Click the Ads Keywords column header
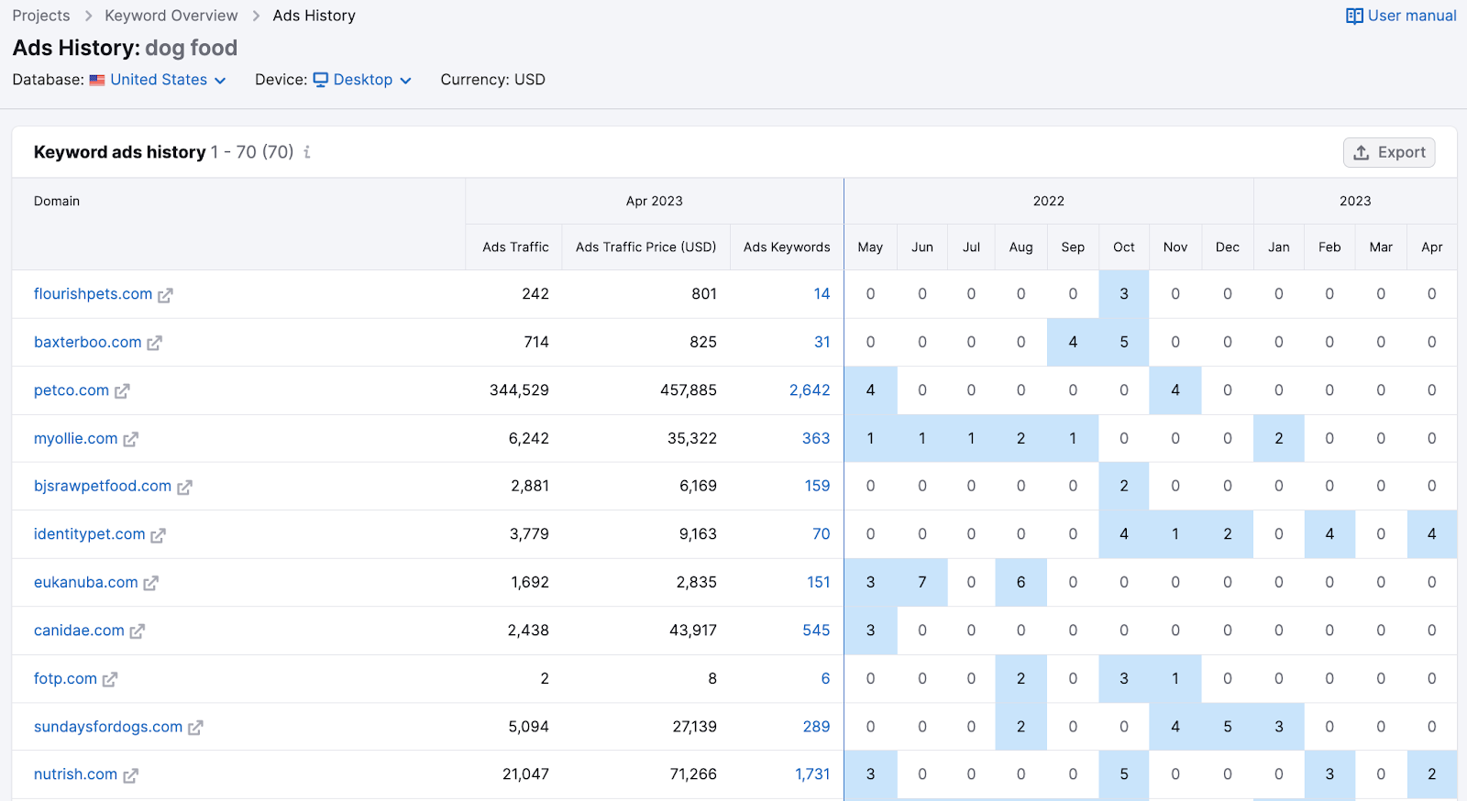 click(787, 247)
